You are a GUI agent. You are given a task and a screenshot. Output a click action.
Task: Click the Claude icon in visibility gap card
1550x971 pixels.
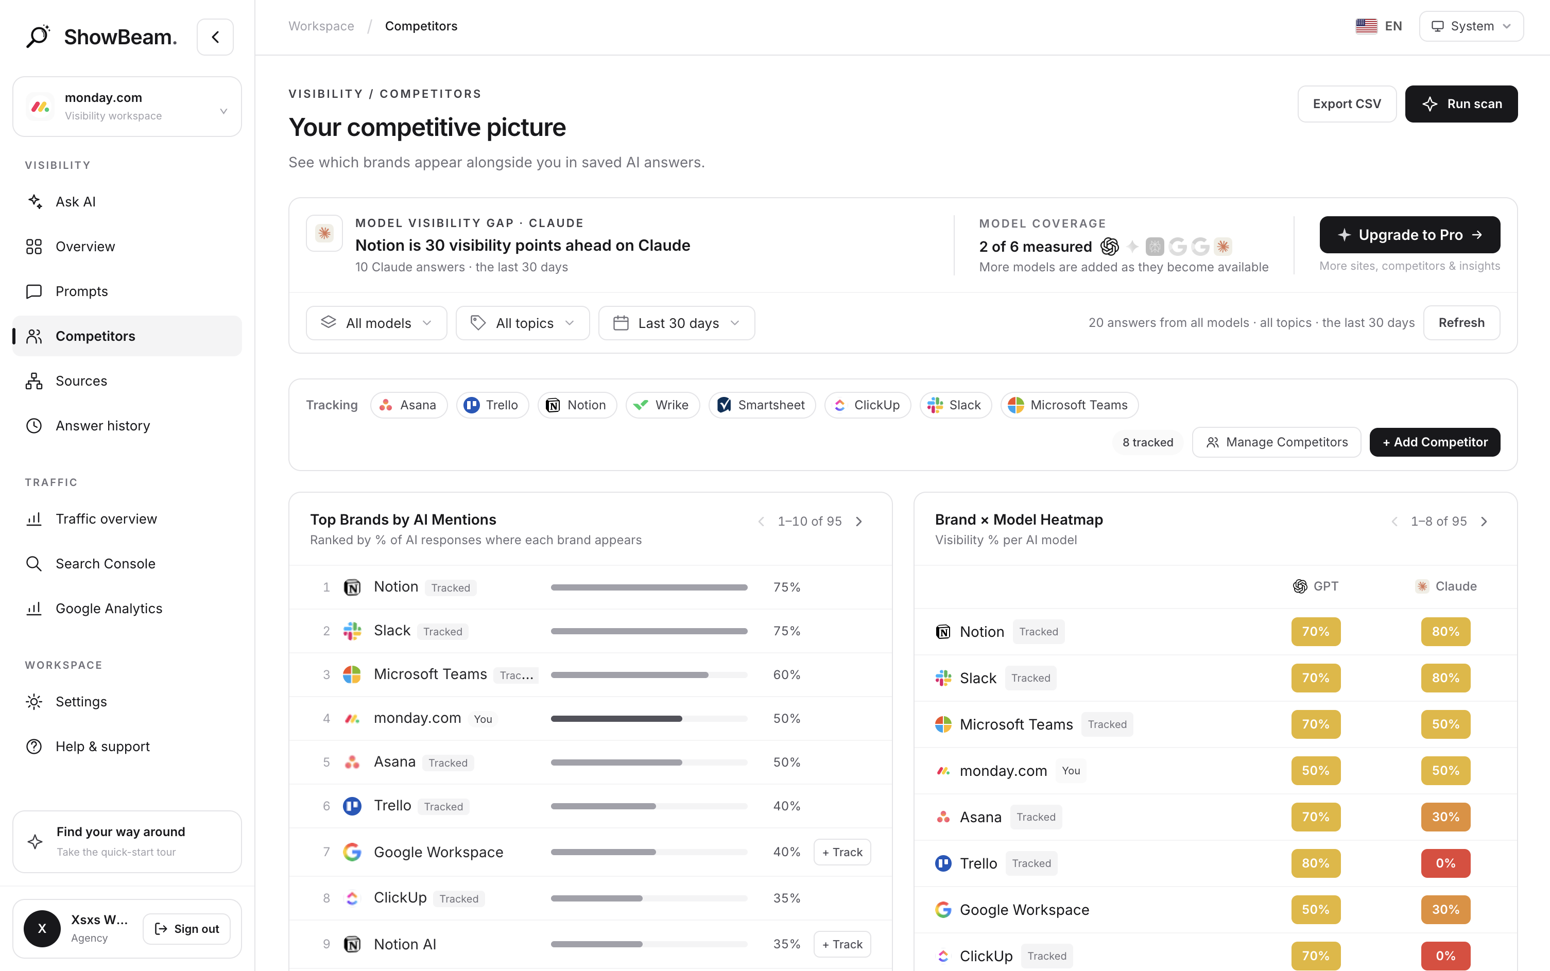click(x=324, y=233)
